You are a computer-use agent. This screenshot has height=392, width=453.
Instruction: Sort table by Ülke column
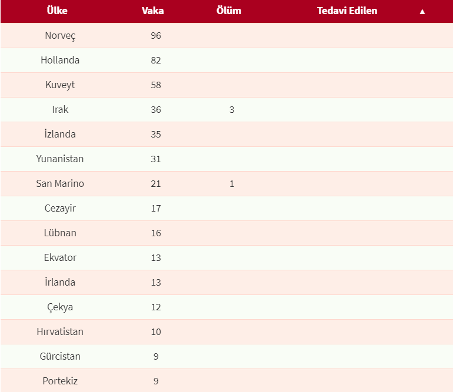click(57, 11)
